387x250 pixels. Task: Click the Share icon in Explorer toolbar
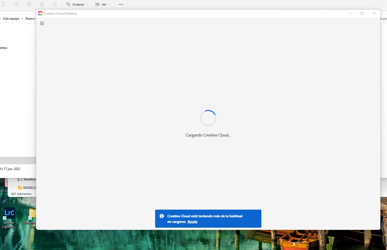pos(42,4)
